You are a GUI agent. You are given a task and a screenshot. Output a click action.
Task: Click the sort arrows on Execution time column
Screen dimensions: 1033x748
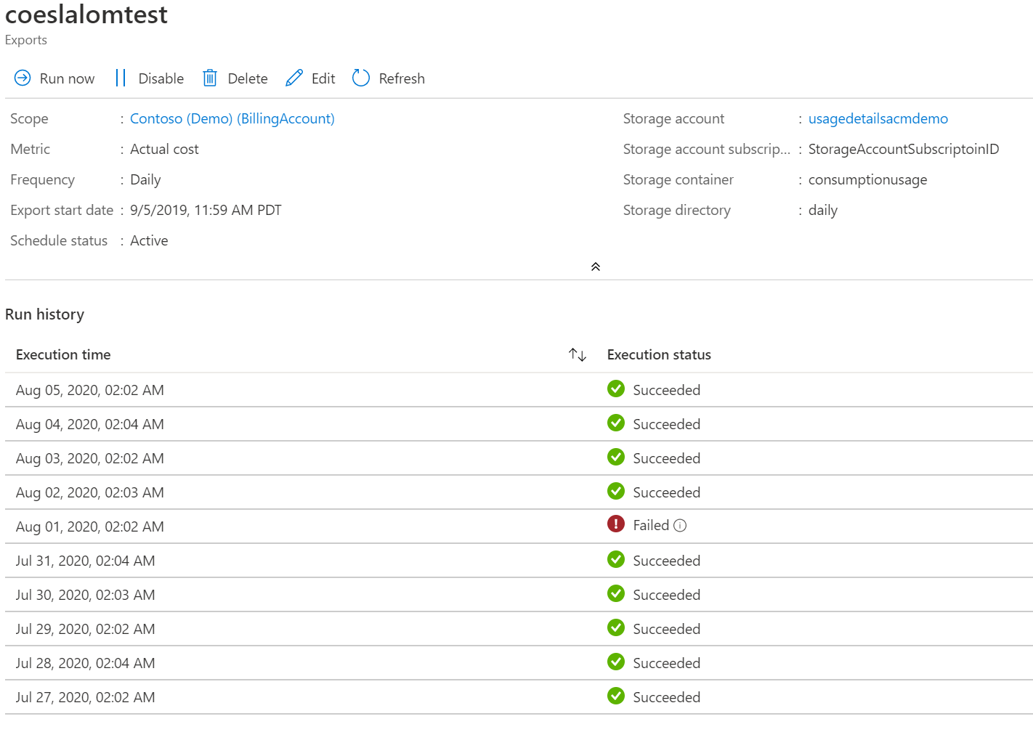(x=577, y=354)
